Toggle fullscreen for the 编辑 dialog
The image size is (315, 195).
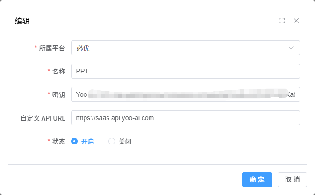pos(282,21)
